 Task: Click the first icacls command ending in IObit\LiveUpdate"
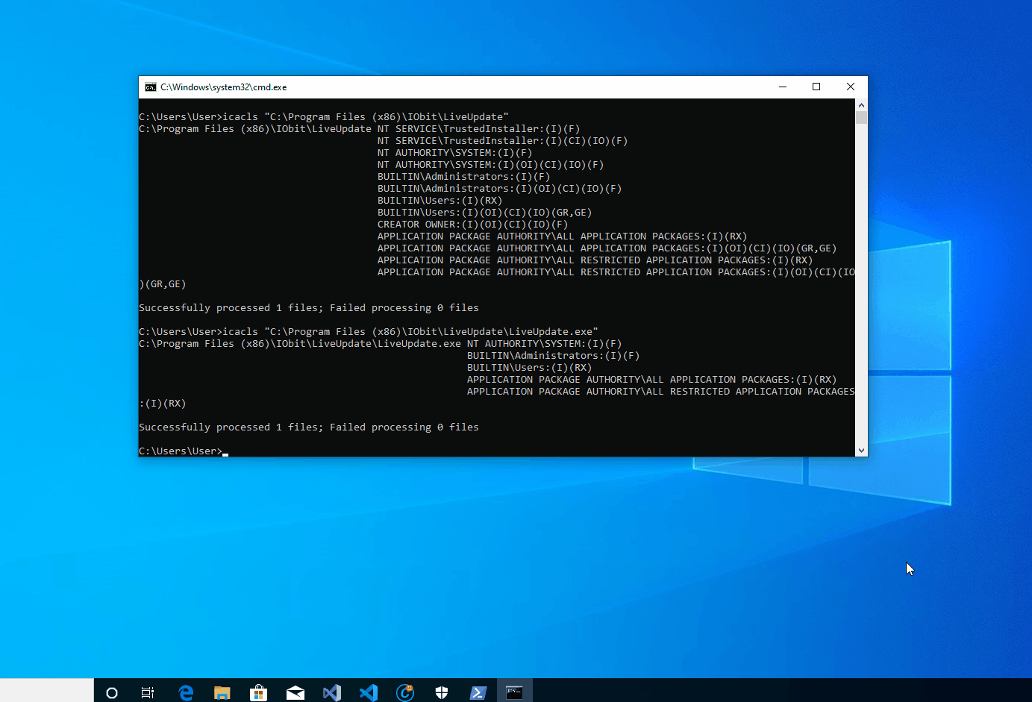click(x=366, y=117)
